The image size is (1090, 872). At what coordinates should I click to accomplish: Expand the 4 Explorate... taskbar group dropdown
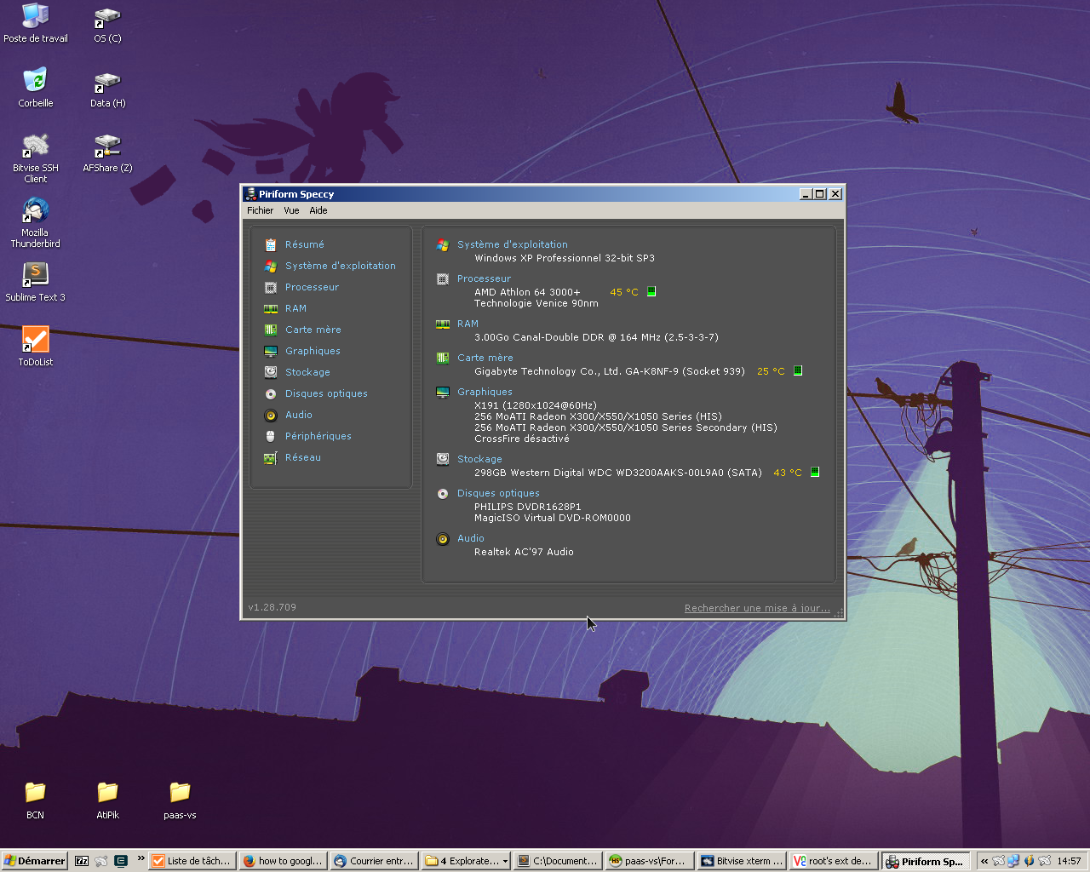coord(505,861)
